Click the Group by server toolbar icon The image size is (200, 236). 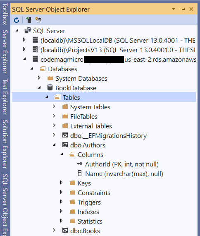(38, 20)
